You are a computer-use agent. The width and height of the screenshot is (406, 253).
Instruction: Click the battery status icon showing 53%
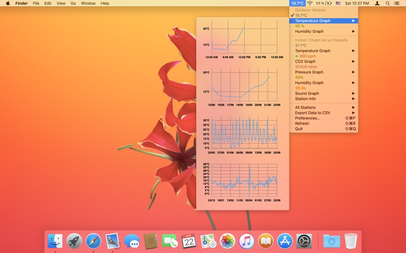pos(324,3)
